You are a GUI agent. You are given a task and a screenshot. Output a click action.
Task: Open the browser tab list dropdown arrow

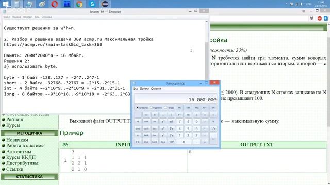[x=304, y=11]
